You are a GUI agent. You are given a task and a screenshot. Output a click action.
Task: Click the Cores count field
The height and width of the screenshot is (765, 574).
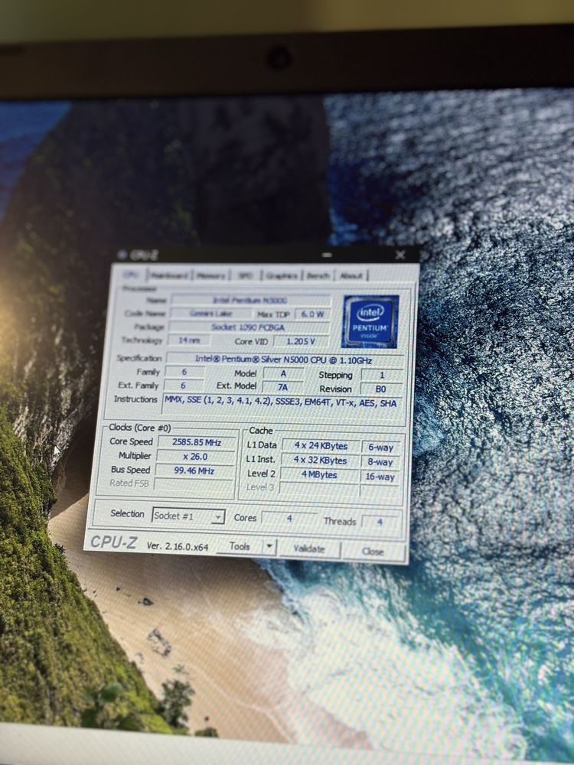coord(289,518)
